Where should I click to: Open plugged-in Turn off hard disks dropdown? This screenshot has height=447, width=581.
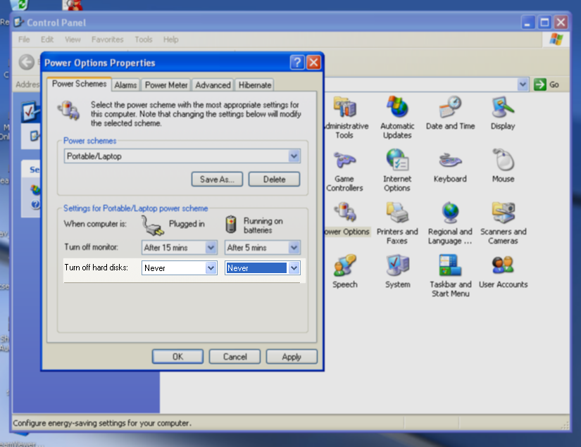coord(211,267)
